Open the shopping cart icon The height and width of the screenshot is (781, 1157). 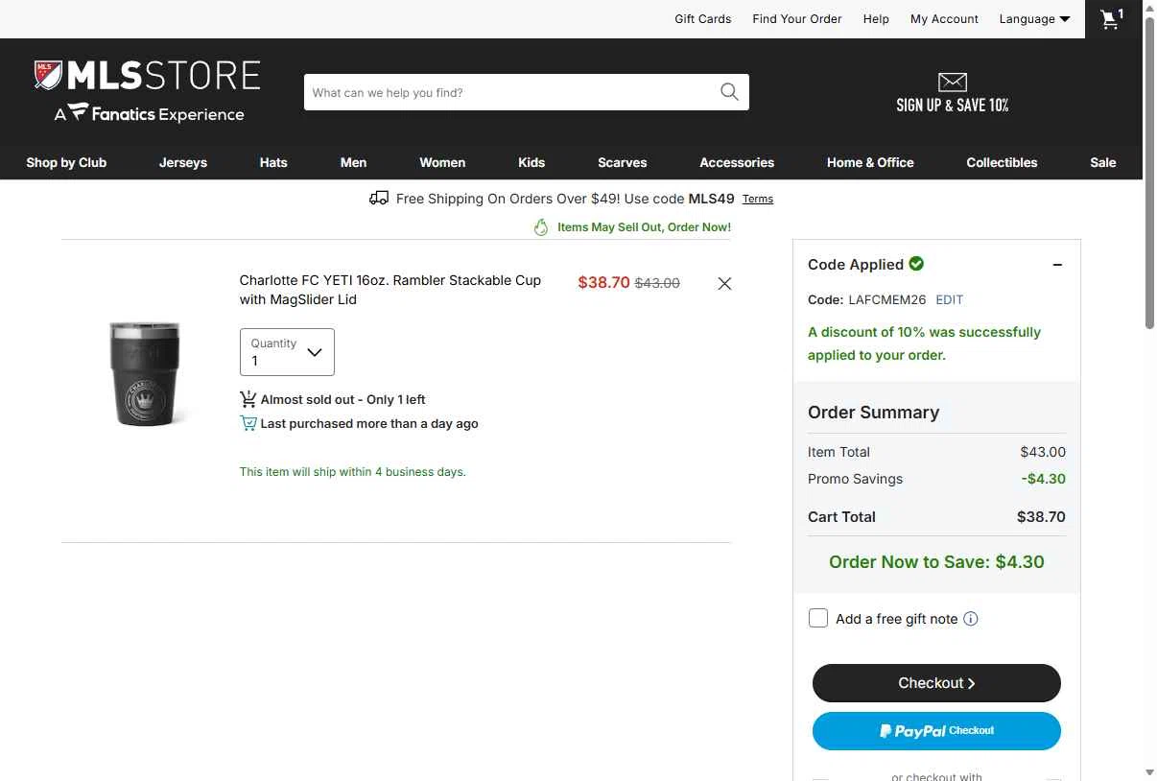point(1113,18)
